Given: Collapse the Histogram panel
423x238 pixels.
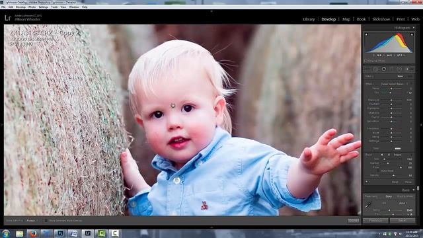Looking at the screenshot, I should point(414,28).
